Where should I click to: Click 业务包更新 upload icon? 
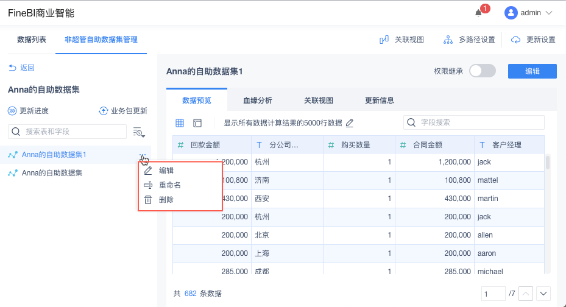[x=103, y=111]
